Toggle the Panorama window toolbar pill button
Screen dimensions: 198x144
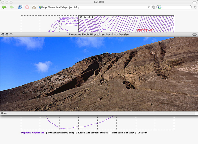pyautogui.click(x=194, y=34)
